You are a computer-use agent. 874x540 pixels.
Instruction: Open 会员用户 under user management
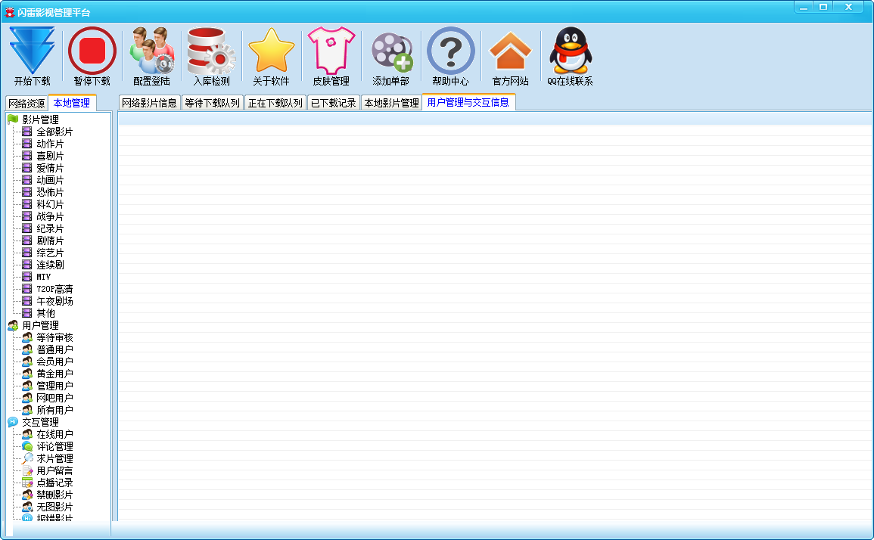point(51,362)
